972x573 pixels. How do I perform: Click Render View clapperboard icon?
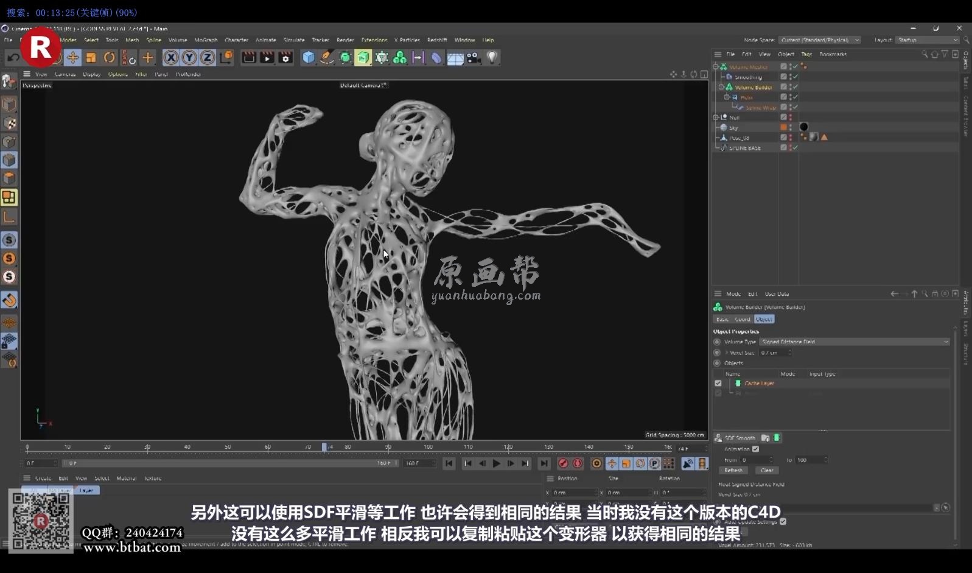coord(248,57)
